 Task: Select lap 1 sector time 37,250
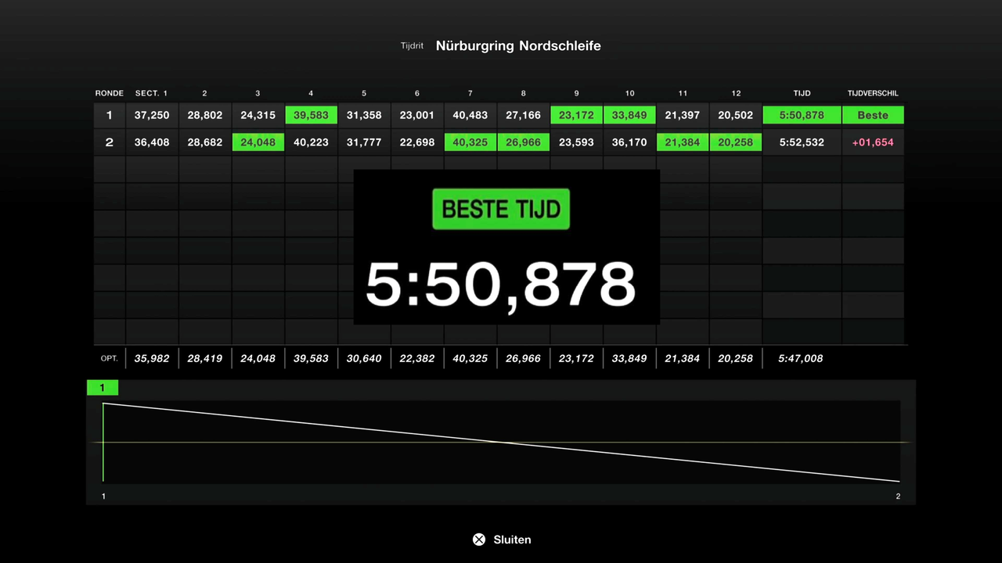[152, 115]
